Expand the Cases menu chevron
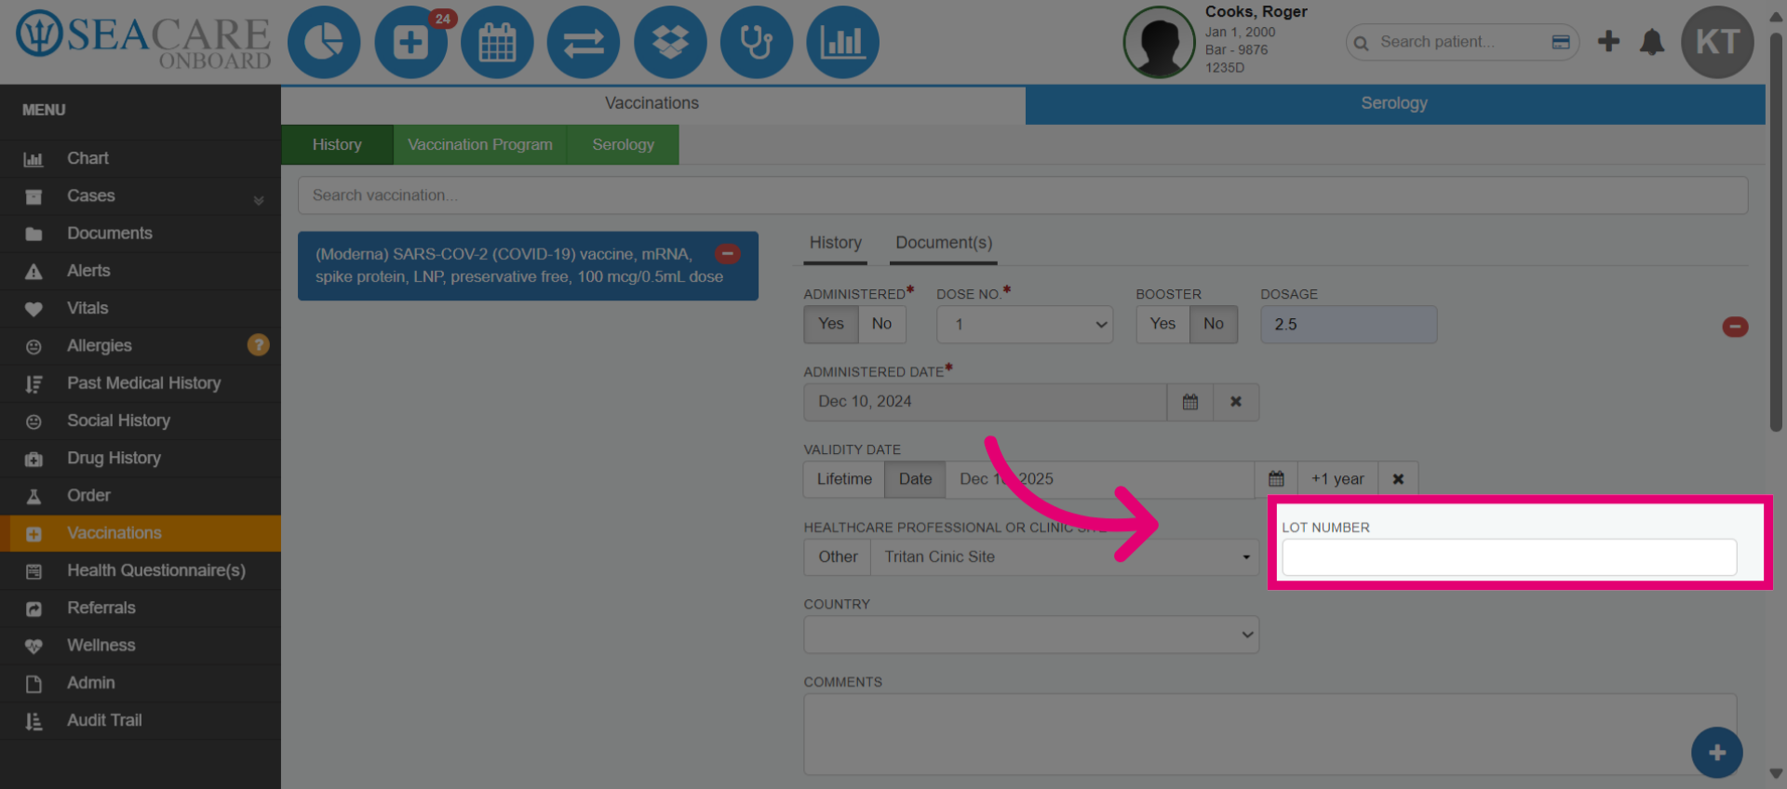Screen dimensions: 1787x789 click(259, 199)
